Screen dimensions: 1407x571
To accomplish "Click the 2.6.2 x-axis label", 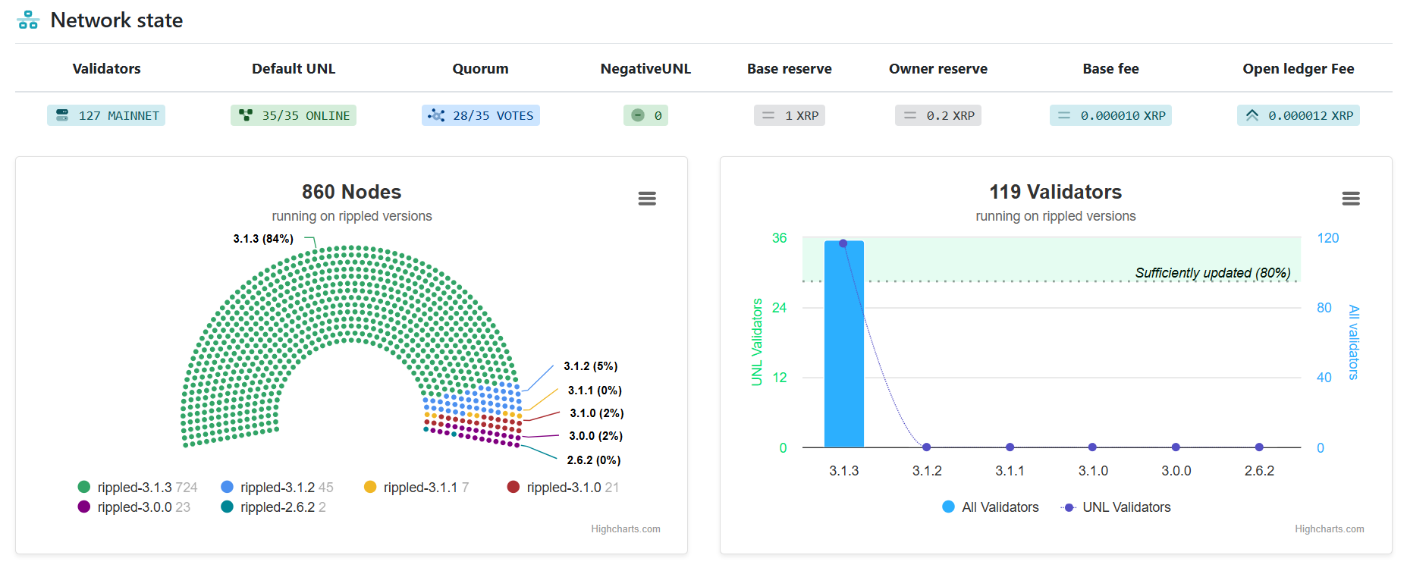I will (1259, 471).
